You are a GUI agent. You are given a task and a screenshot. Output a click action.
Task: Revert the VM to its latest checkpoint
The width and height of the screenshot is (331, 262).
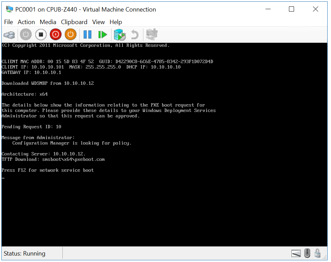coord(135,34)
